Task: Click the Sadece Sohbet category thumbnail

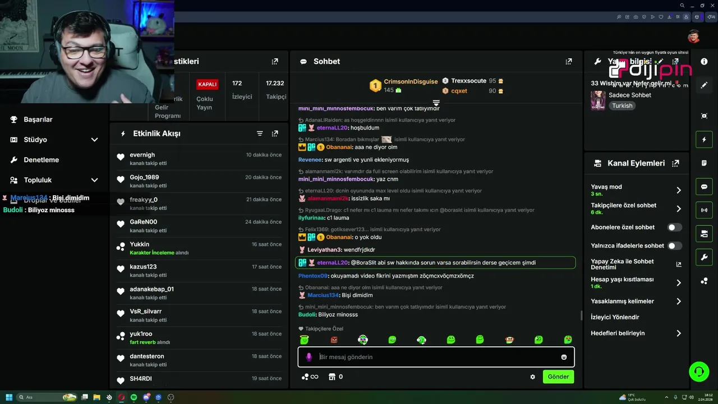Action: [x=598, y=100]
